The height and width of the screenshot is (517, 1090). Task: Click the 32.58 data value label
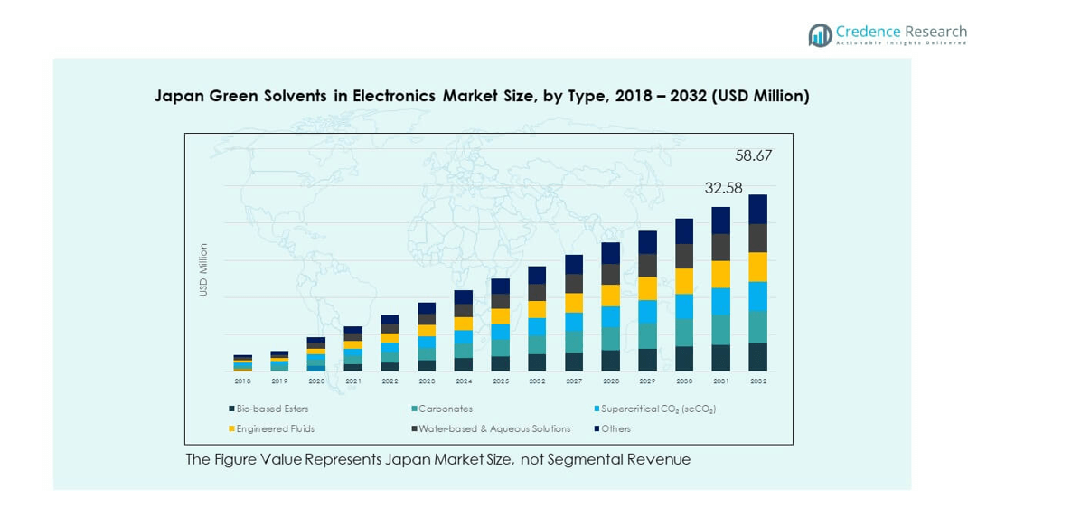click(723, 188)
